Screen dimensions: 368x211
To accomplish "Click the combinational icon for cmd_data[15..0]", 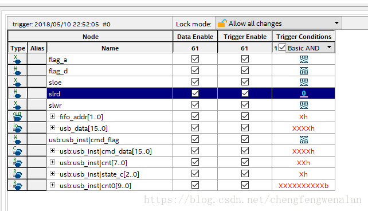I will pyautogui.click(x=17, y=151).
